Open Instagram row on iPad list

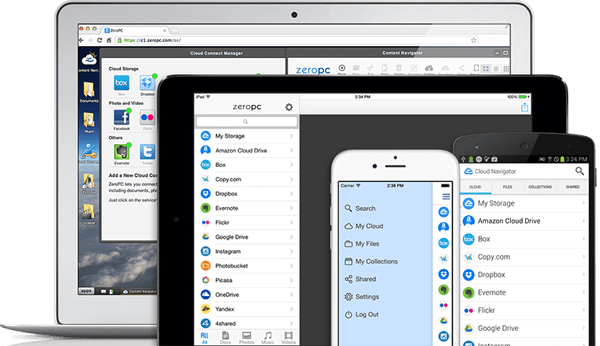[247, 252]
